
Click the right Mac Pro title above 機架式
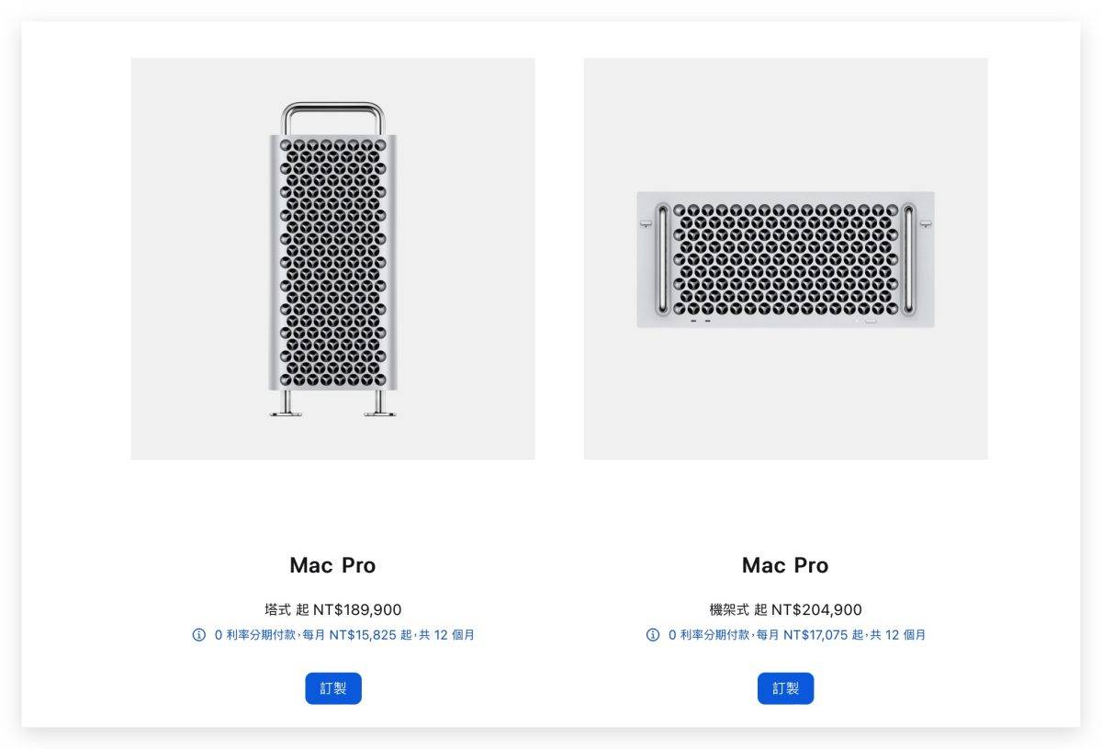785,565
